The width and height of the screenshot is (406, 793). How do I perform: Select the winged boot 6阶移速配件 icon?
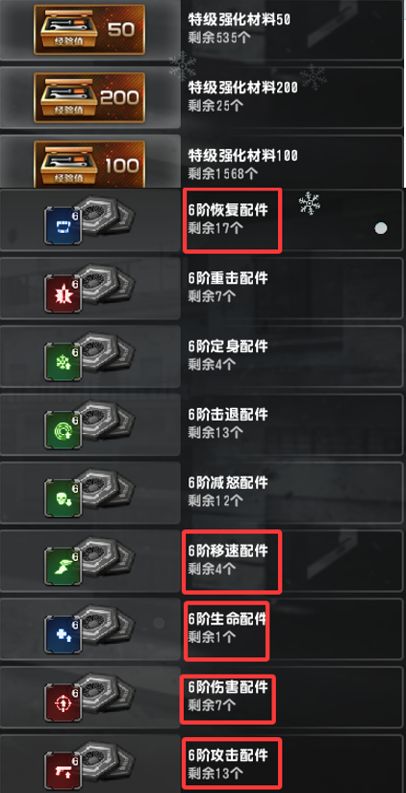63,568
